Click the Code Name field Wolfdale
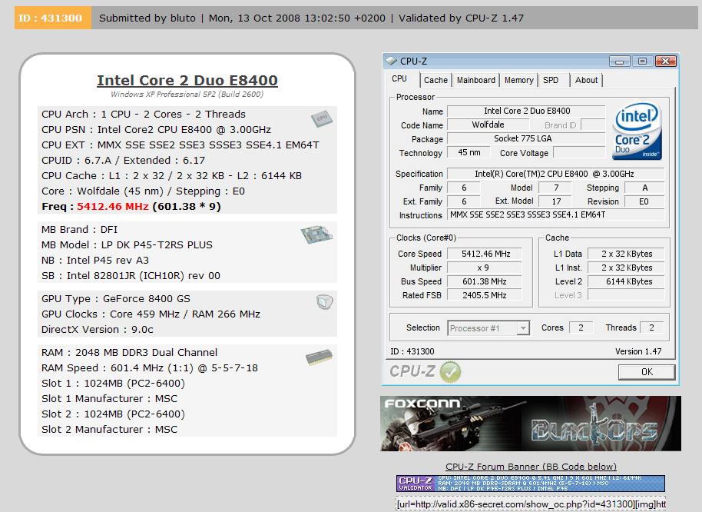Viewport: 702px width, 512px height. pyautogui.click(x=488, y=125)
